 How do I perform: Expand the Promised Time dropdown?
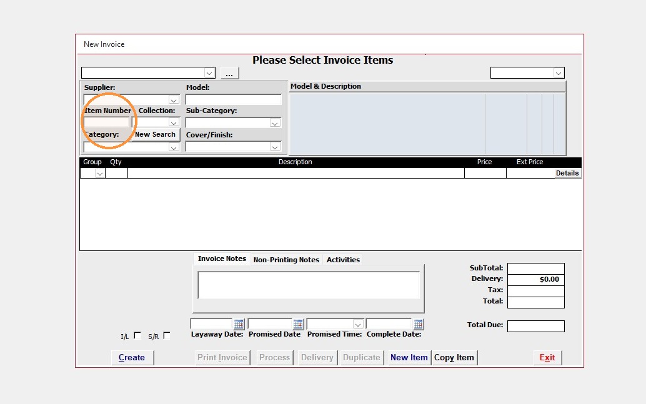click(357, 325)
